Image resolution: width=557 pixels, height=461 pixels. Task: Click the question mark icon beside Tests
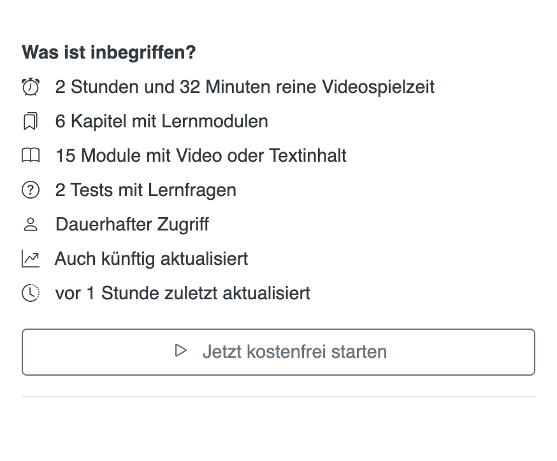click(x=30, y=190)
